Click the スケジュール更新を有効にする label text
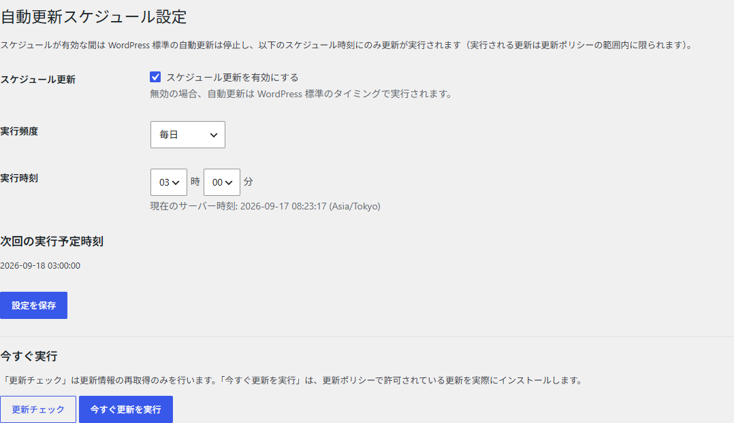The image size is (734, 423). [x=233, y=77]
